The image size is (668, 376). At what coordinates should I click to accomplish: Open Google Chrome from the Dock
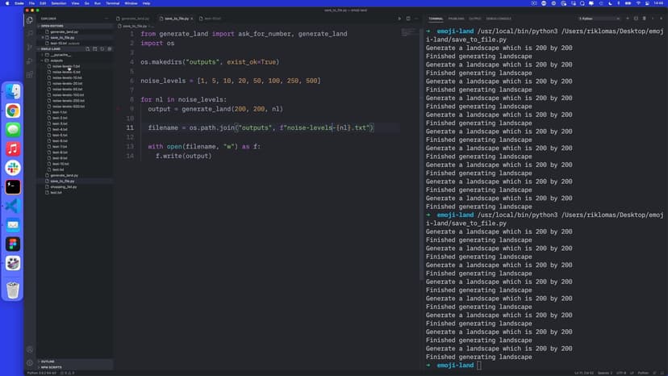[13, 111]
